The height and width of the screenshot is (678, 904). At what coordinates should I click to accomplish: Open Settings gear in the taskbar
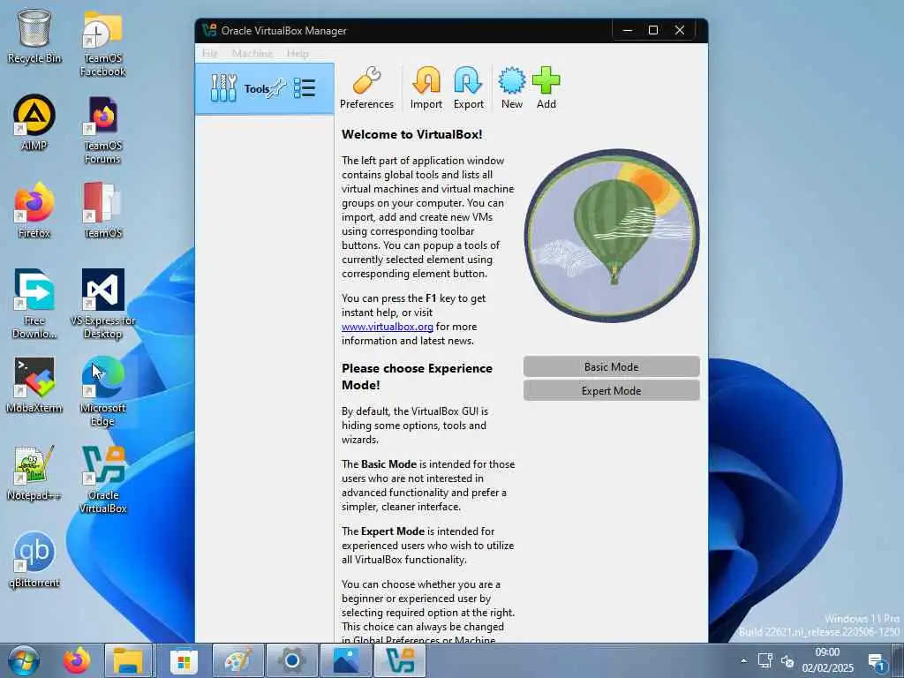point(291,660)
